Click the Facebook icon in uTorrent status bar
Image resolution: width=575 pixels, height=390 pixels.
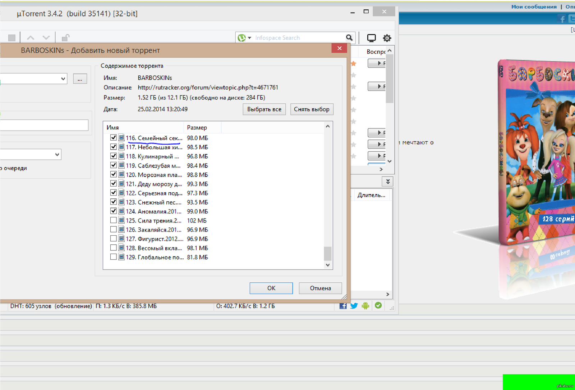343,306
